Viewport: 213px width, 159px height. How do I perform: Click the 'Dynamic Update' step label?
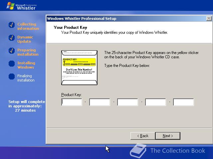point(25,39)
